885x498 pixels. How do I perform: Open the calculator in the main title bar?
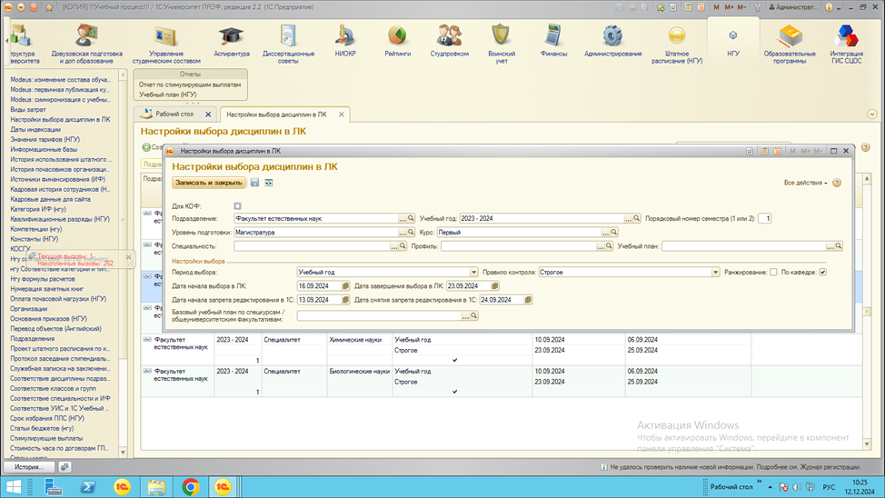[688, 7]
